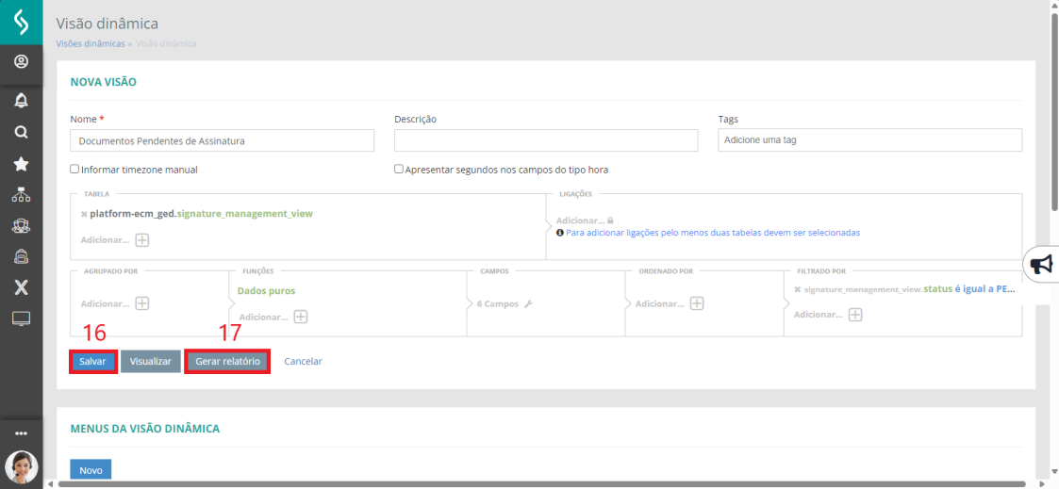Open the monitor screen sidebar icon

click(21, 319)
